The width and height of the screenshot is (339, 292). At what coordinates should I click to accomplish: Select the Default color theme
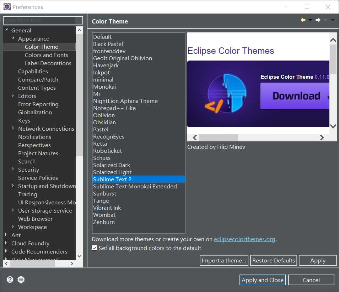tap(138, 37)
